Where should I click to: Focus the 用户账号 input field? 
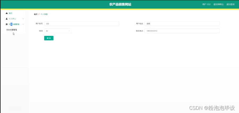[81, 24]
